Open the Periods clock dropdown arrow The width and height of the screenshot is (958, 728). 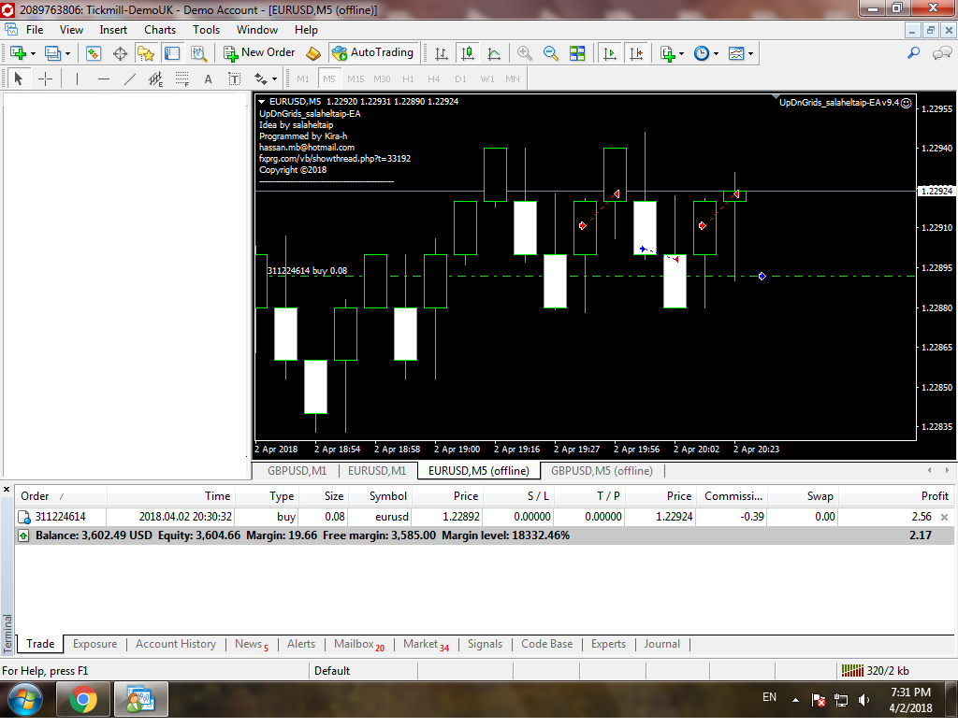(x=716, y=53)
